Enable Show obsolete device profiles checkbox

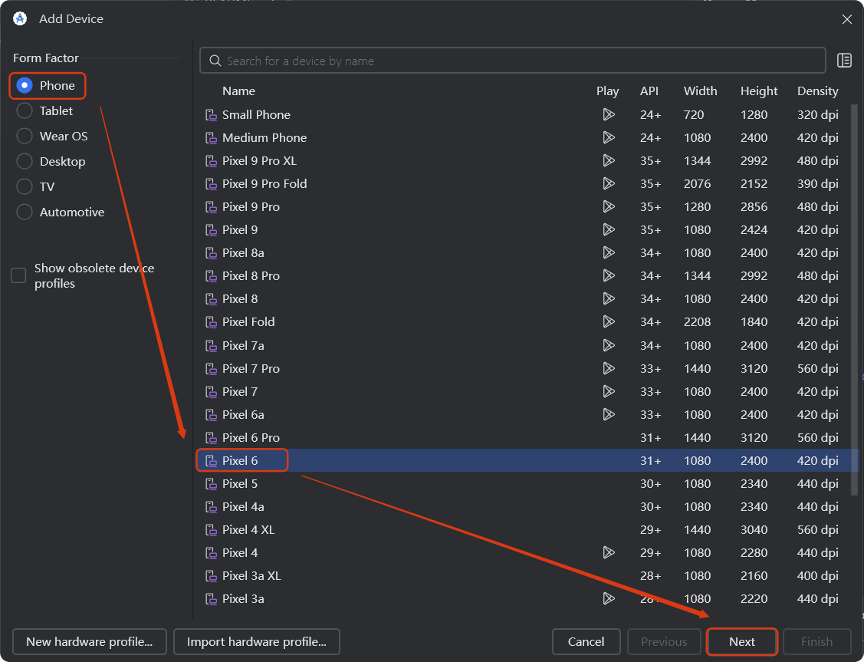click(x=18, y=275)
